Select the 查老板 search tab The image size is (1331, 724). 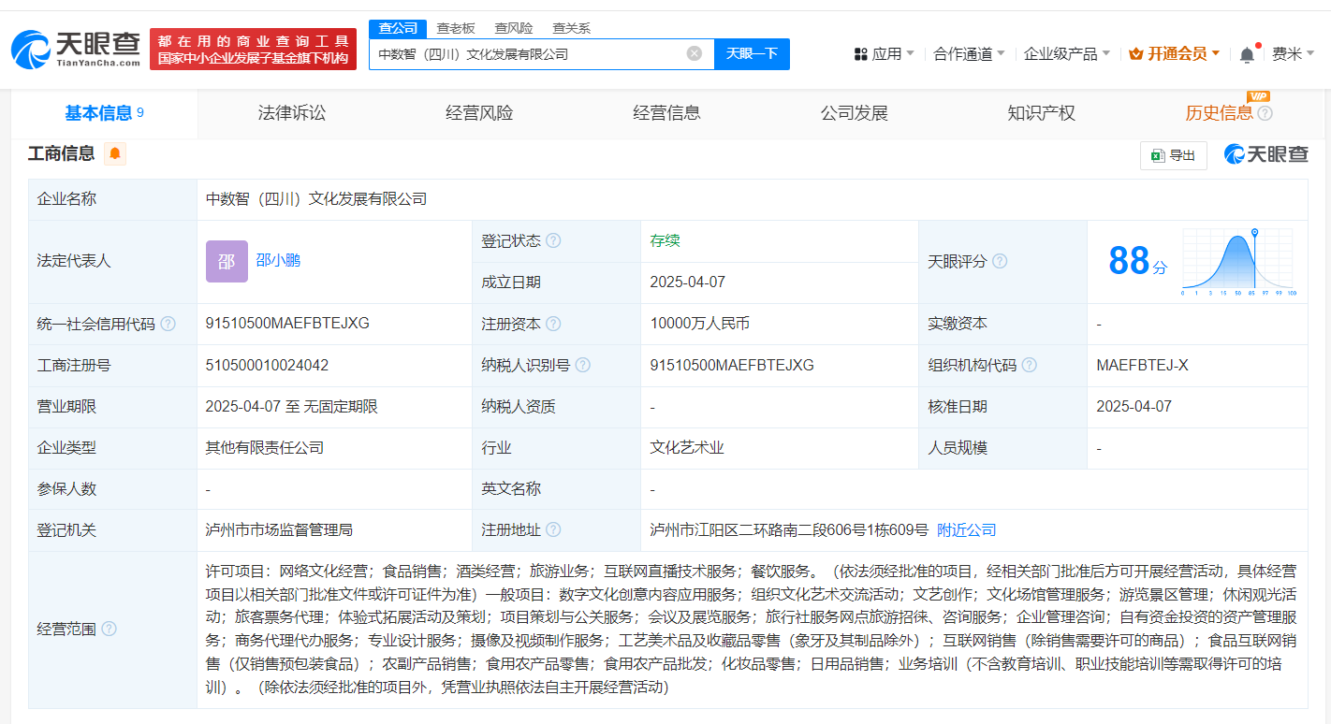(456, 28)
